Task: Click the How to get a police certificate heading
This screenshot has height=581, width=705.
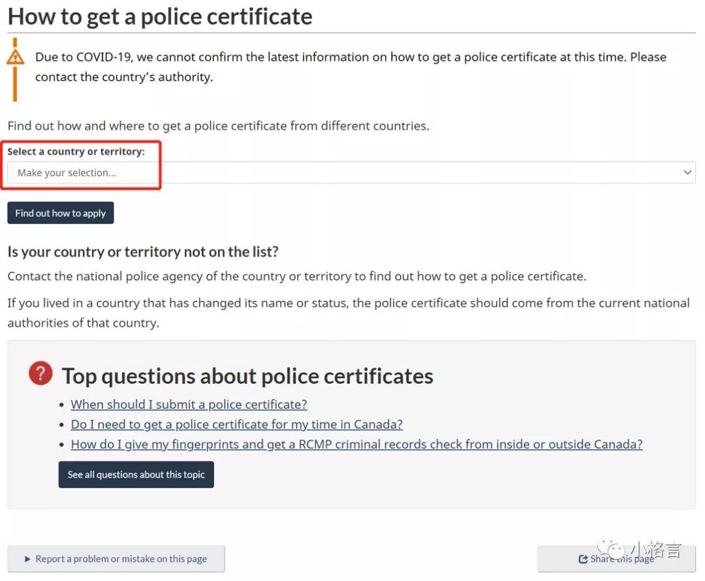Action: (x=160, y=16)
